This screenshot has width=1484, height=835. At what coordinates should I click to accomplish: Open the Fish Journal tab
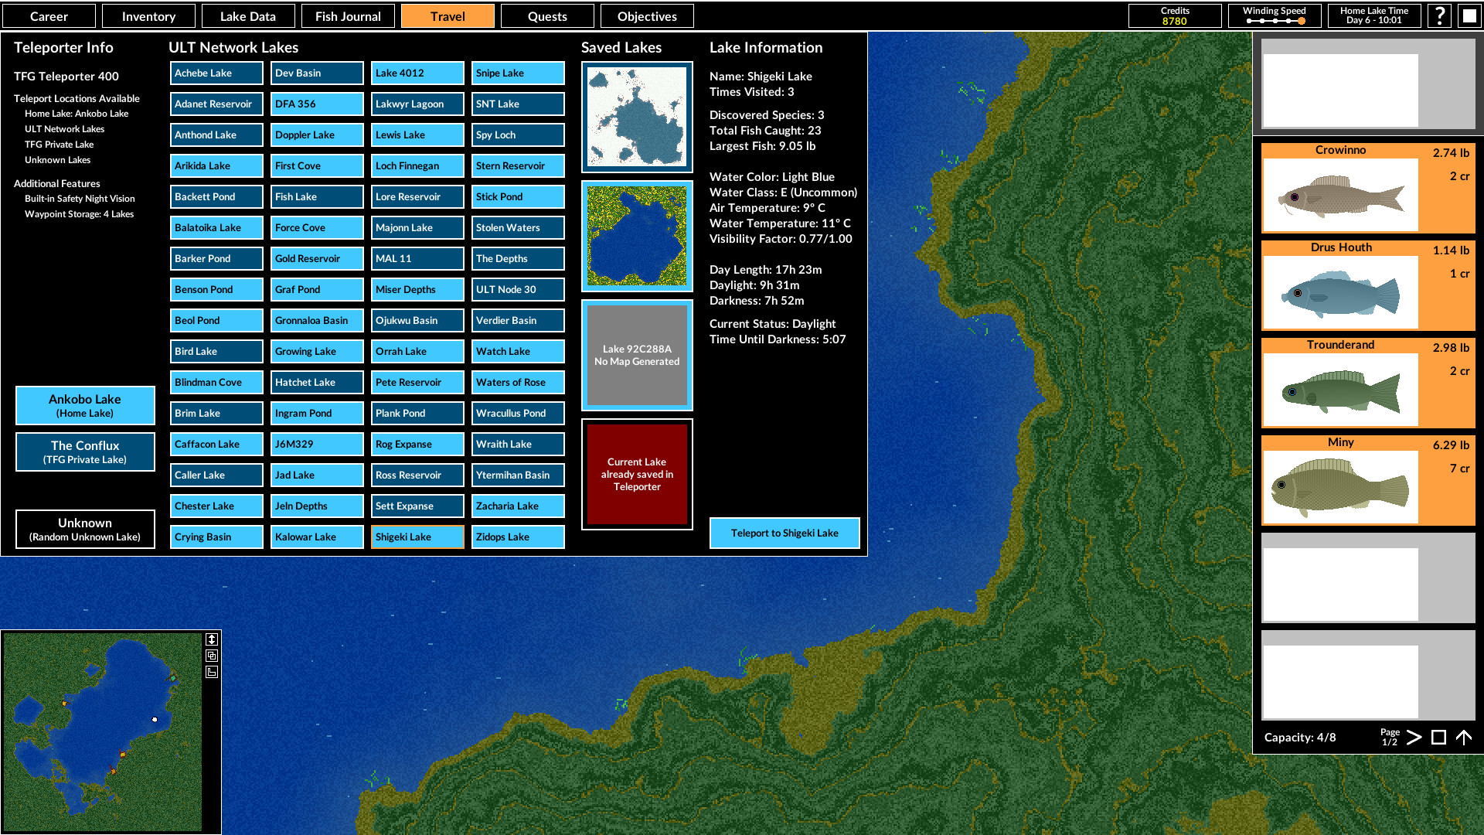coord(348,15)
